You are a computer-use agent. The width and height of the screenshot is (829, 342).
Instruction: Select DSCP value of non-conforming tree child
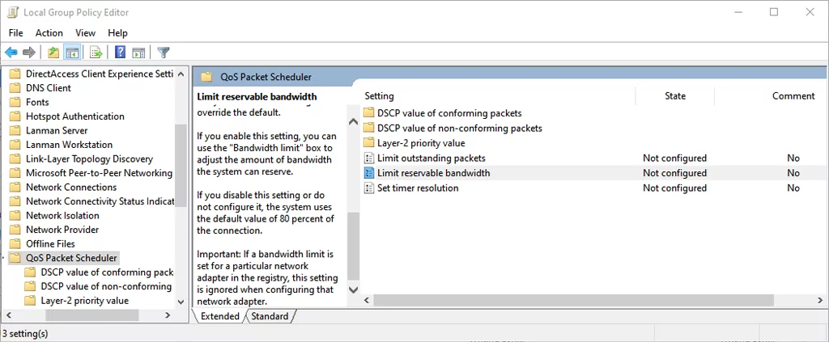(106, 286)
